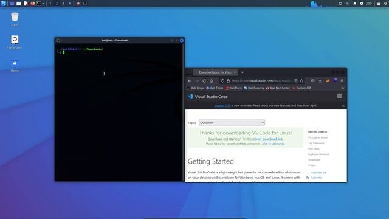The image size is (389, 219).
Task: Open the Kali Tools bookmark
Action: (215, 88)
